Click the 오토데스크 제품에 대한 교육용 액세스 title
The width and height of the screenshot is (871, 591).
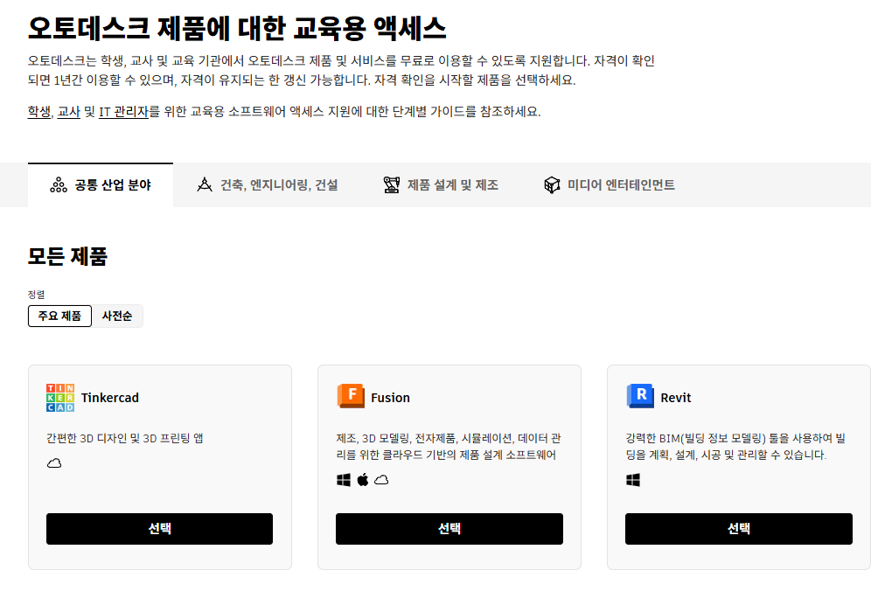point(237,28)
